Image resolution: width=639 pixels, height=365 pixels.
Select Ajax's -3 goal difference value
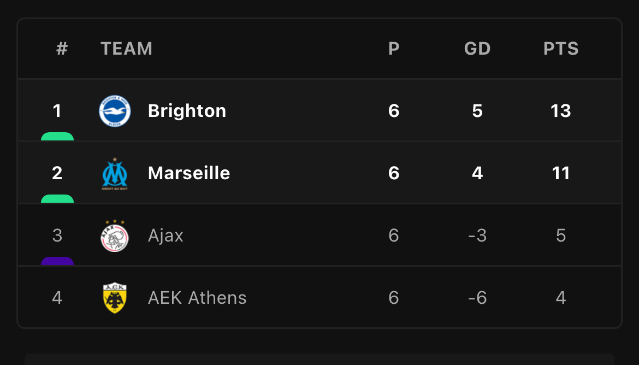(x=477, y=236)
